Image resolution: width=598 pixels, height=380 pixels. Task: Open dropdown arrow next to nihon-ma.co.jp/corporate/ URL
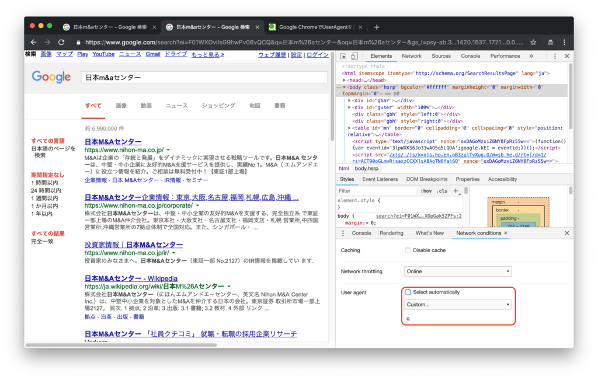coord(197,206)
